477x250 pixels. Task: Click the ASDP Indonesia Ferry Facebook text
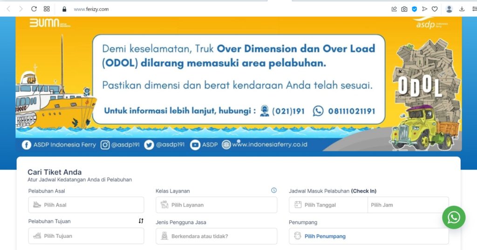(64, 145)
